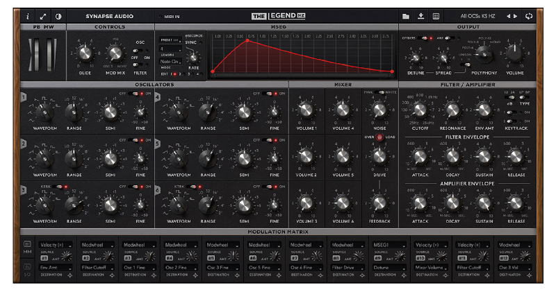The height and width of the screenshot is (290, 556).
Task: Click the All OCSs KS HZ preset name
Action: (x=477, y=16)
